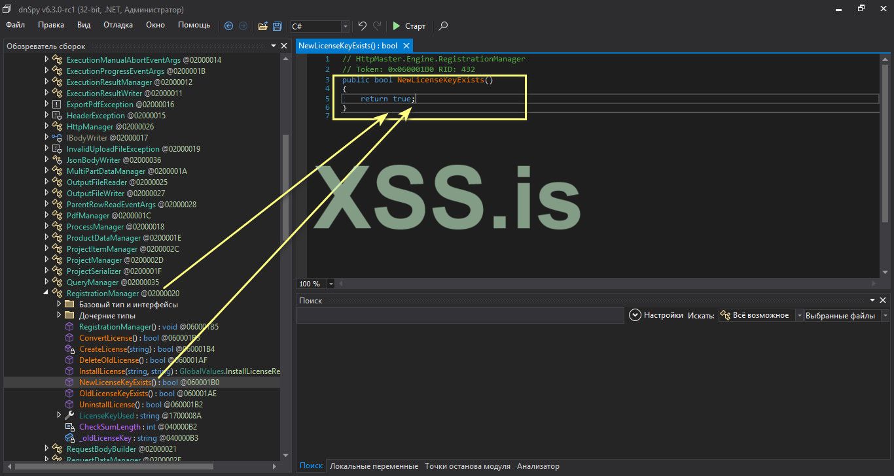Expand the LicenseKeyUsed property node
Screen dimensions: 894x476
click(x=60, y=415)
